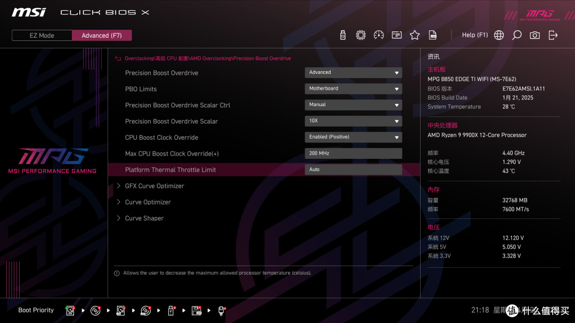Select the CD/DVD boot device icon
The image size is (575, 323).
coord(95,311)
